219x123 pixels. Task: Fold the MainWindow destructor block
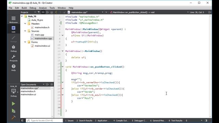click(63, 51)
